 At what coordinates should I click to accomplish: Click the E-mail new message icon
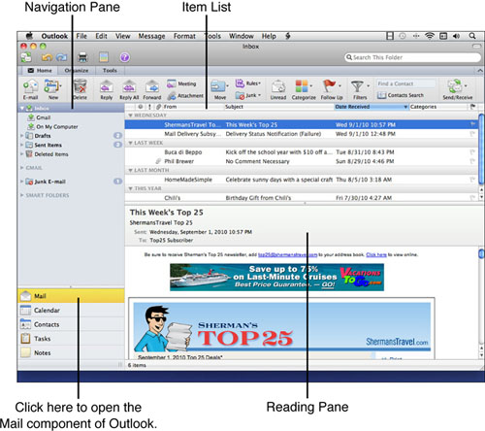[x=30, y=86]
